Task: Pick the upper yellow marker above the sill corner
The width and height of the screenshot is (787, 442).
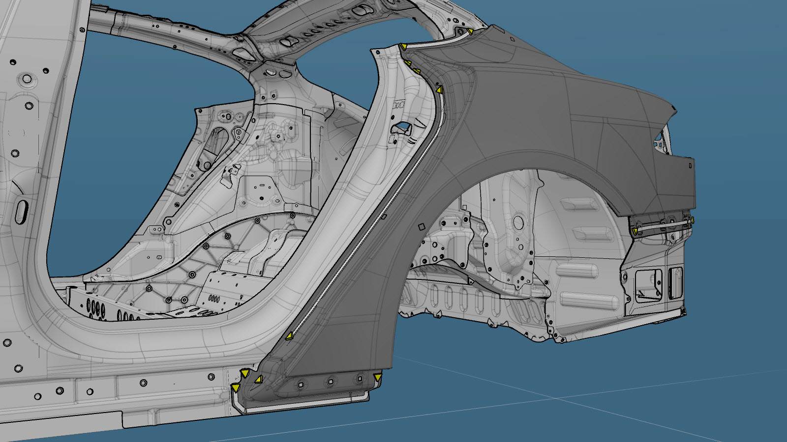Action: click(x=244, y=374)
